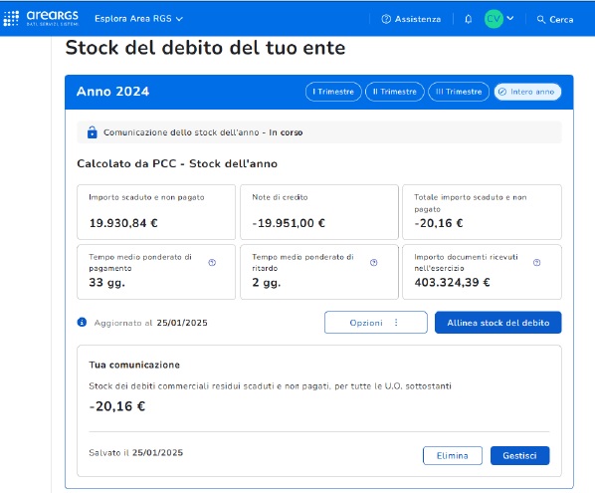The image size is (595, 493).
Task: Open the notifications bell
Action: coord(469,19)
